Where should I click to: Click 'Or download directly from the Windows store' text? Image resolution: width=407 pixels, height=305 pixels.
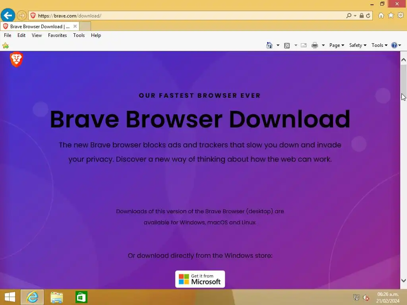click(200, 255)
